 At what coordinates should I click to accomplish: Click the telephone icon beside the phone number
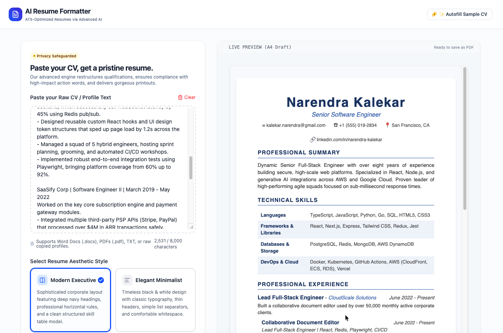click(336, 125)
